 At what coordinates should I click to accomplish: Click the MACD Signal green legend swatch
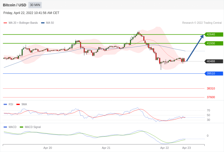[x=21, y=127]
